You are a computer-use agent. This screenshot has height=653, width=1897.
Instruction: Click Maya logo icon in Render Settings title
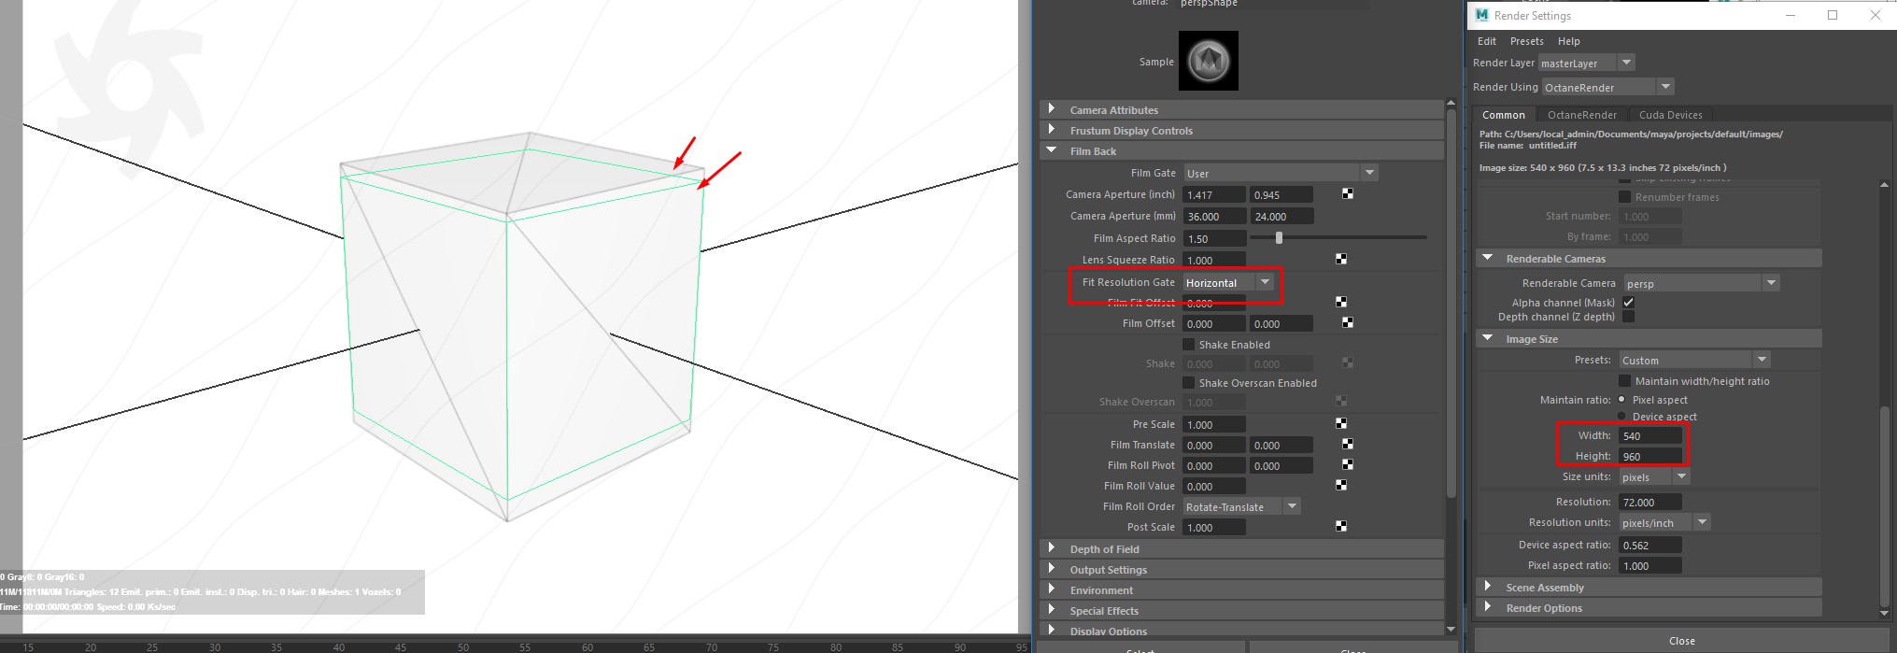pyautogui.click(x=1481, y=15)
